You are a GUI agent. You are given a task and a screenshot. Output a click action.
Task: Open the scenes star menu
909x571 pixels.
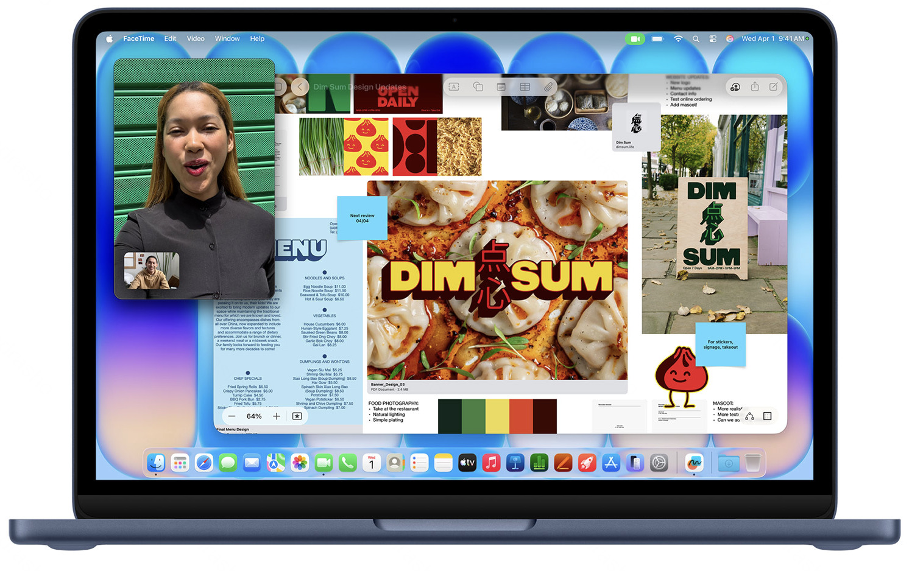coord(297,416)
